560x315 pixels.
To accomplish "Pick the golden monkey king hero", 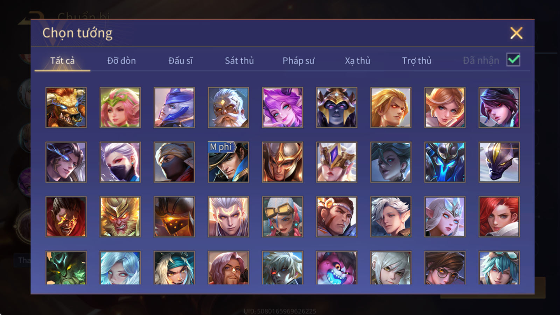I will click(120, 217).
